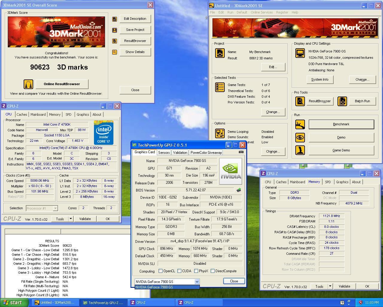This screenshot has height=307, width=383.
Task: Click the GPU-Z screenshot camera icon
Action: tap(241, 152)
